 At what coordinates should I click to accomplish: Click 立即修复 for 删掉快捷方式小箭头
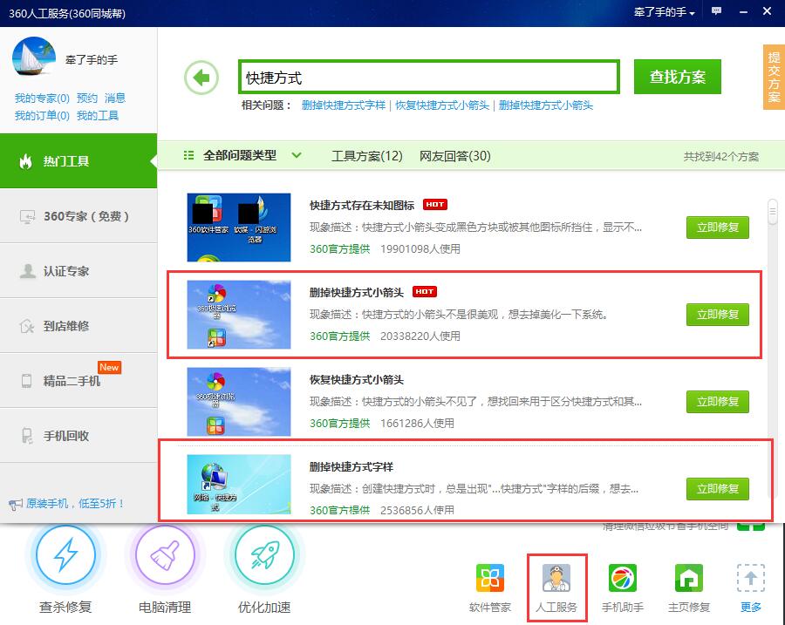coord(718,315)
